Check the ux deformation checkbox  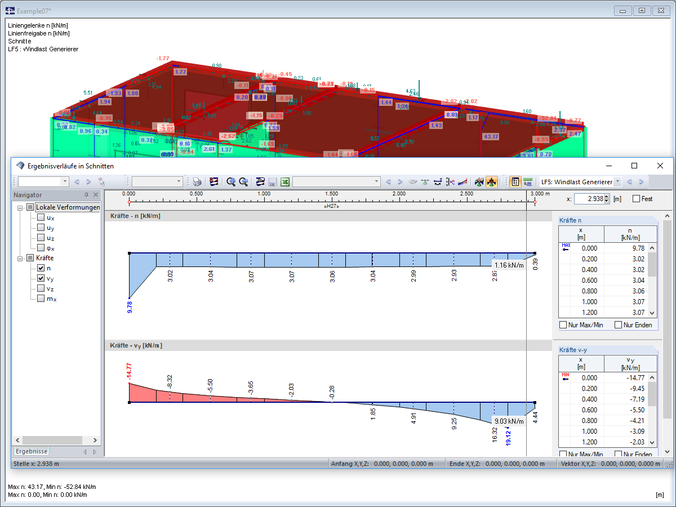(x=41, y=217)
